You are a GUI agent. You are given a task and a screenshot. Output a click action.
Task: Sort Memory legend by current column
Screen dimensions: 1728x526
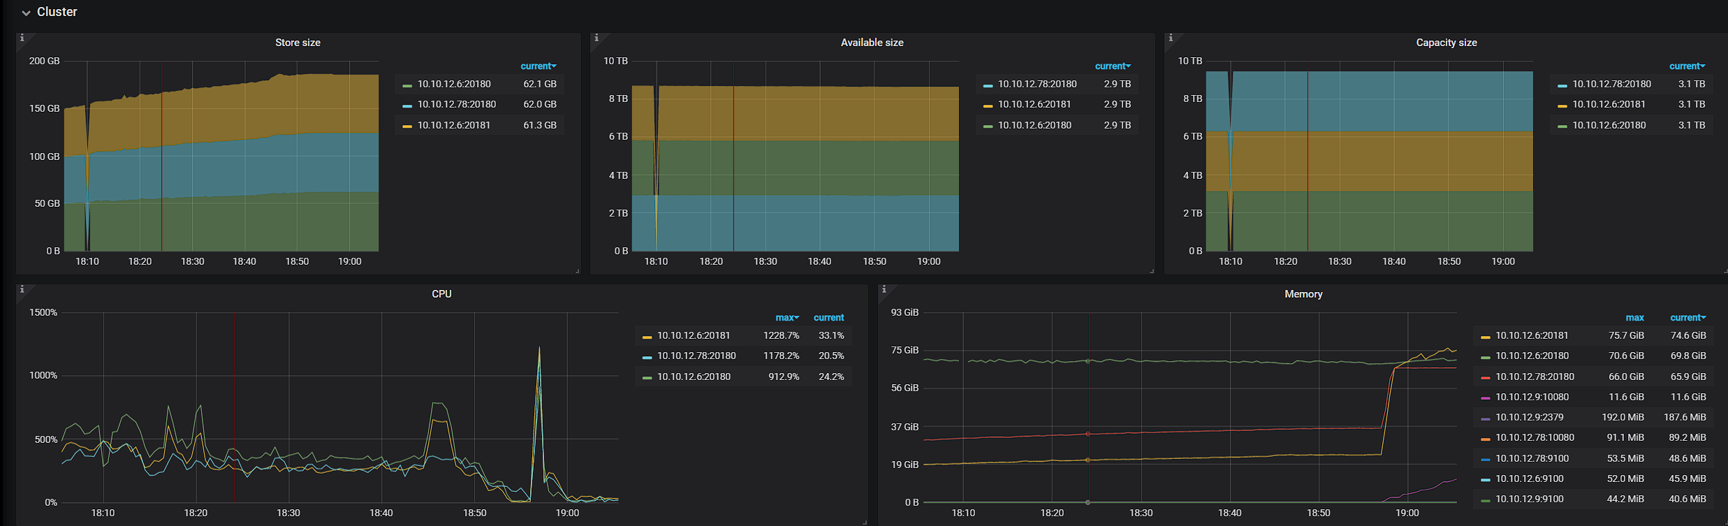pos(1687,318)
